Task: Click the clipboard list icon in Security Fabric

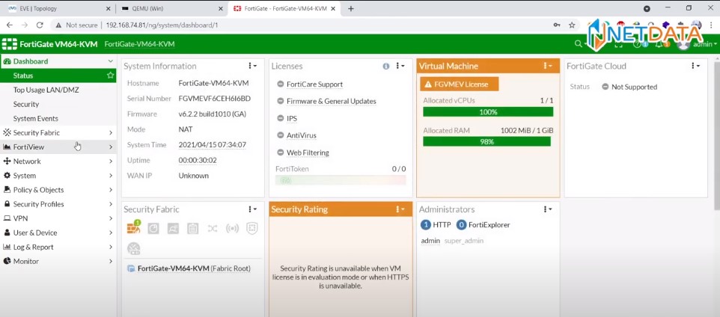Action: coord(193,229)
